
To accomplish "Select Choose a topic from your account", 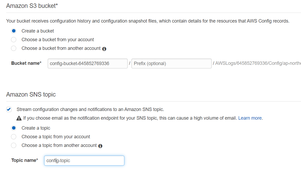I will (14, 137).
